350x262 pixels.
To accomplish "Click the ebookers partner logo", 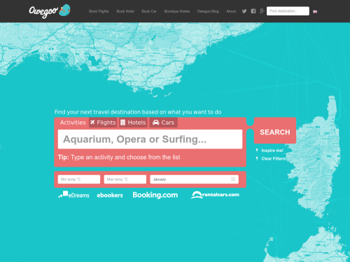I will [110, 195].
